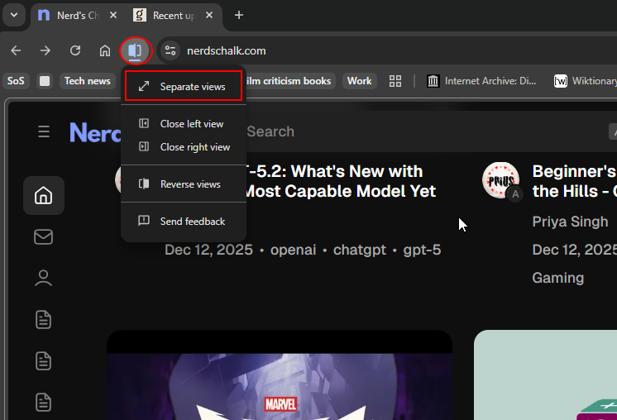
Task: Reload the current page
Action: pyautogui.click(x=75, y=50)
